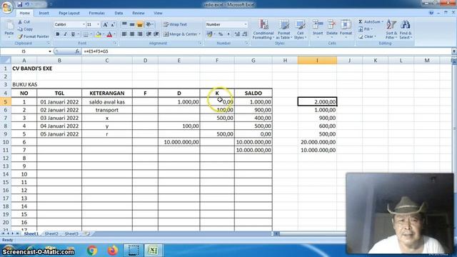
Task: Open Find & Select button
Action: click(x=406, y=29)
